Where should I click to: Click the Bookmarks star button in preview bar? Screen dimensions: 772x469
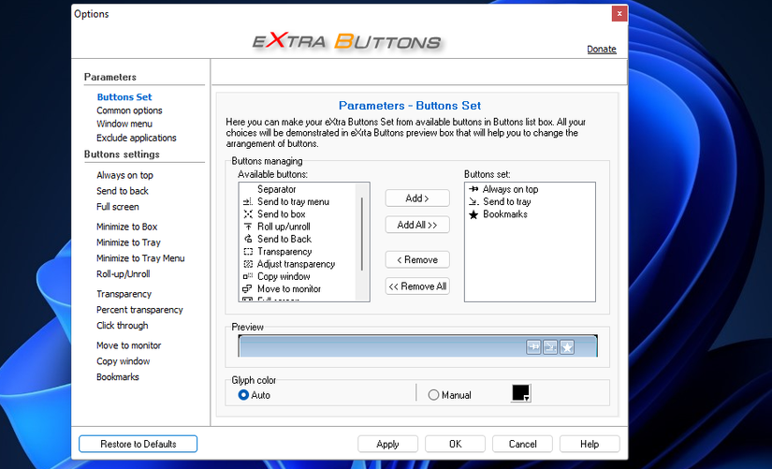(x=567, y=347)
